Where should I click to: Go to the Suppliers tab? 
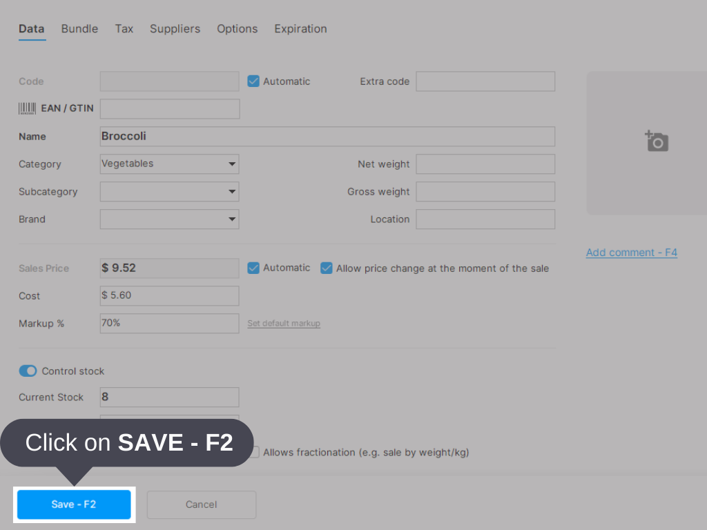(x=175, y=29)
